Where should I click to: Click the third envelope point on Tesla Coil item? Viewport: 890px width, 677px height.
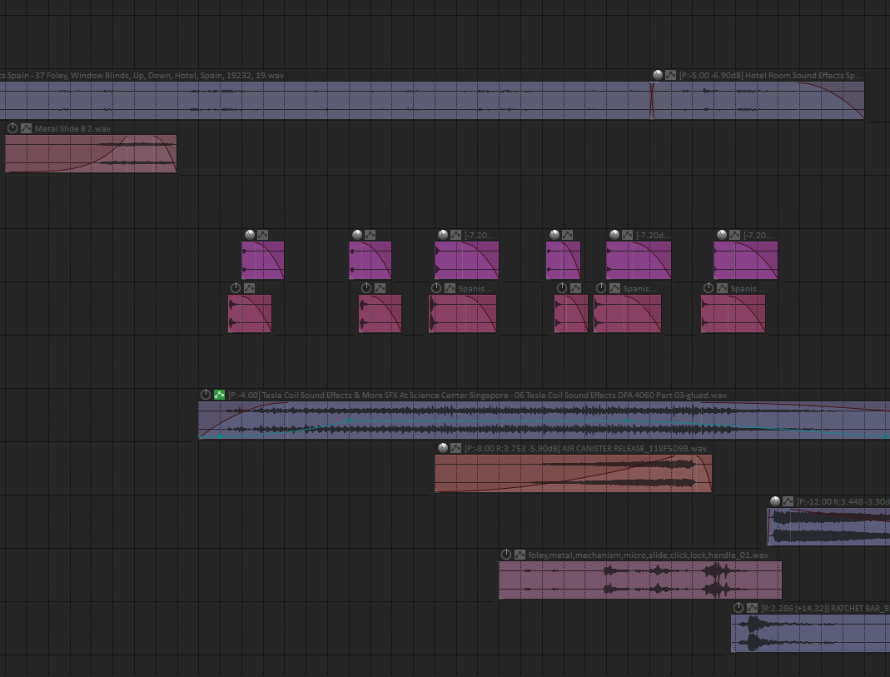point(627,421)
